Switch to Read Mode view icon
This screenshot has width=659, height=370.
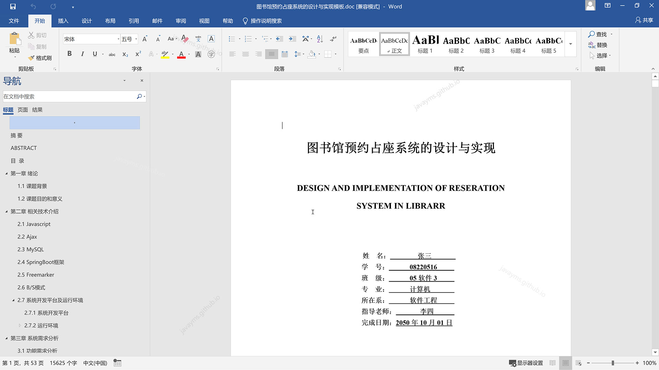552,363
